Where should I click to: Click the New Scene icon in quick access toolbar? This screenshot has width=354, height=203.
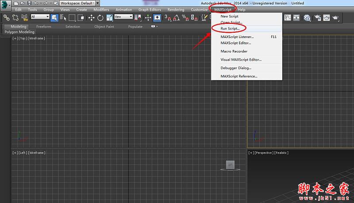point(16,3)
